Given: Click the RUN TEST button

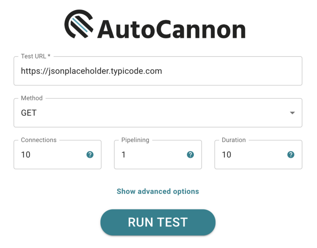Looking at the screenshot, I should [x=158, y=222].
